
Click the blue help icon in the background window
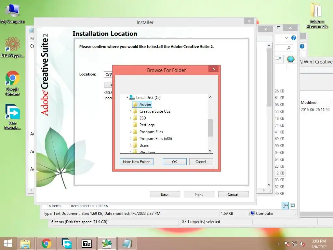[x=294, y=38]
